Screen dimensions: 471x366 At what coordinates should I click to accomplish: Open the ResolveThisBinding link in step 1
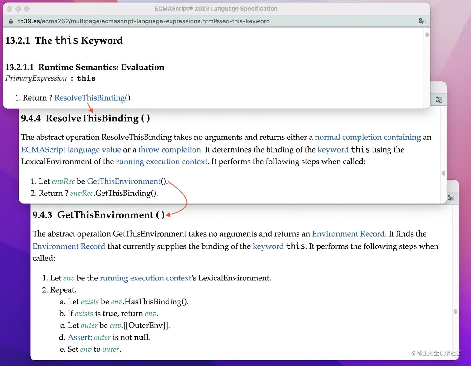[x=90, y=98]
